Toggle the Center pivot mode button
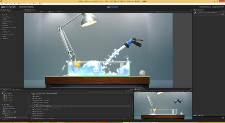Image resolution: width=225 pixels, height=123 pixels. pos(23,7)
